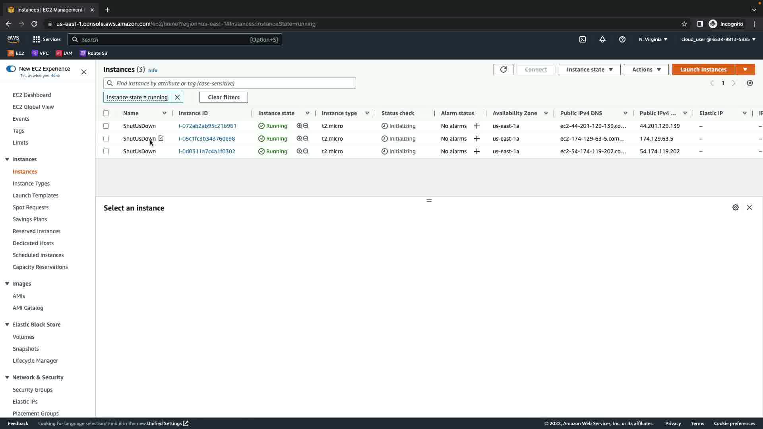Click the find instance search field
The image size is (763, 429).
pos(234,83)
